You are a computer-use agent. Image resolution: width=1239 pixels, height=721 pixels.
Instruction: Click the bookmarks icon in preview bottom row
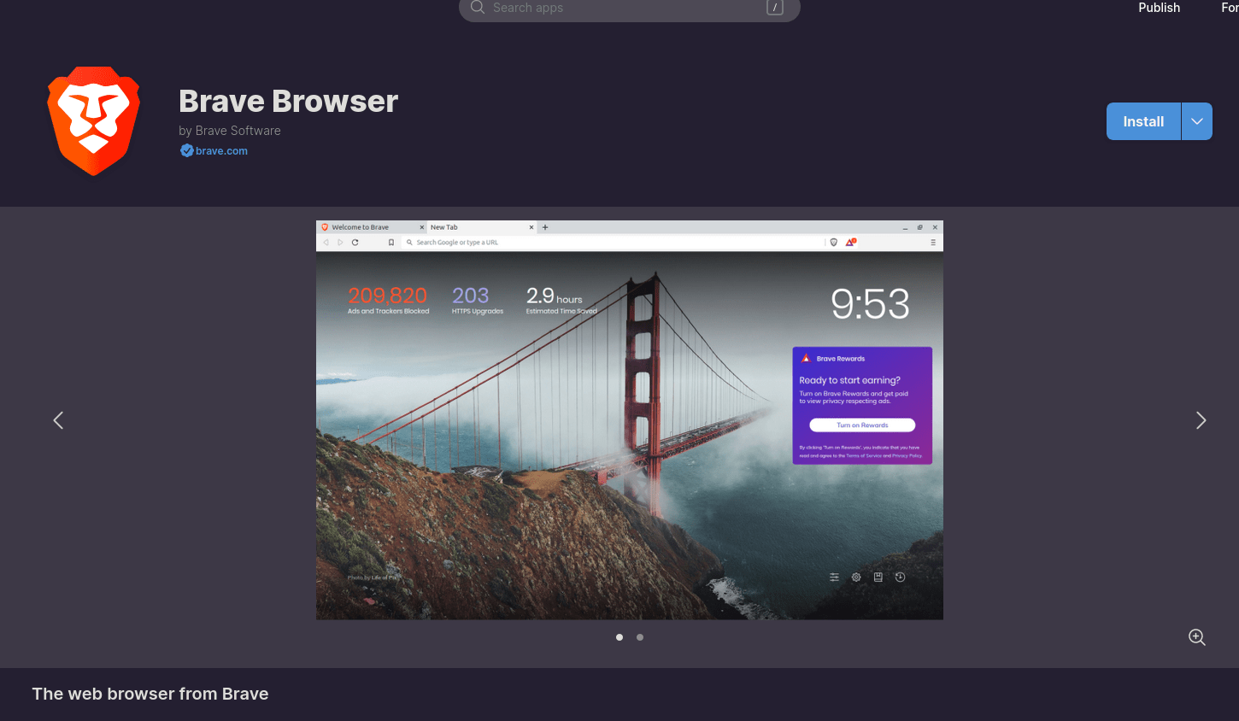[x=878, y=577]
